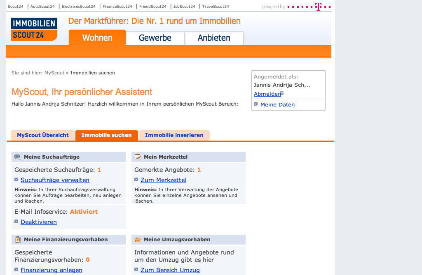Image resolution: width=422 pixels, height=275 pixels.
Task: Open the ElectronicScout24 link
Action: [79, 7]
